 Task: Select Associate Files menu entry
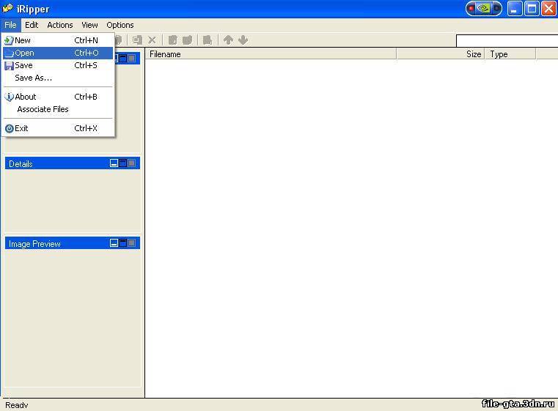point(58,109)
